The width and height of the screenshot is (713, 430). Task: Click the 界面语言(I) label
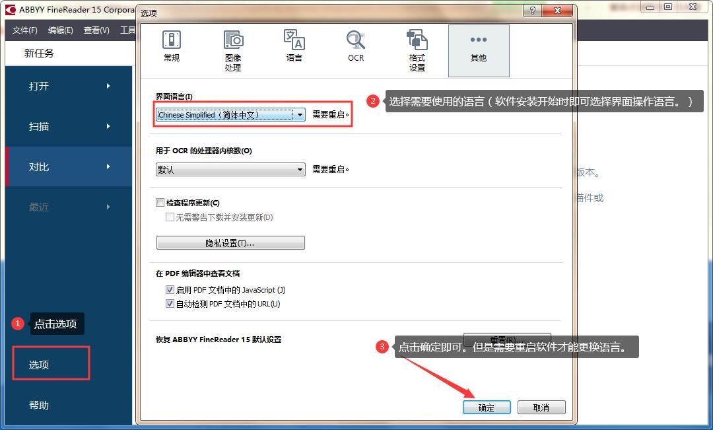[174, 96]
